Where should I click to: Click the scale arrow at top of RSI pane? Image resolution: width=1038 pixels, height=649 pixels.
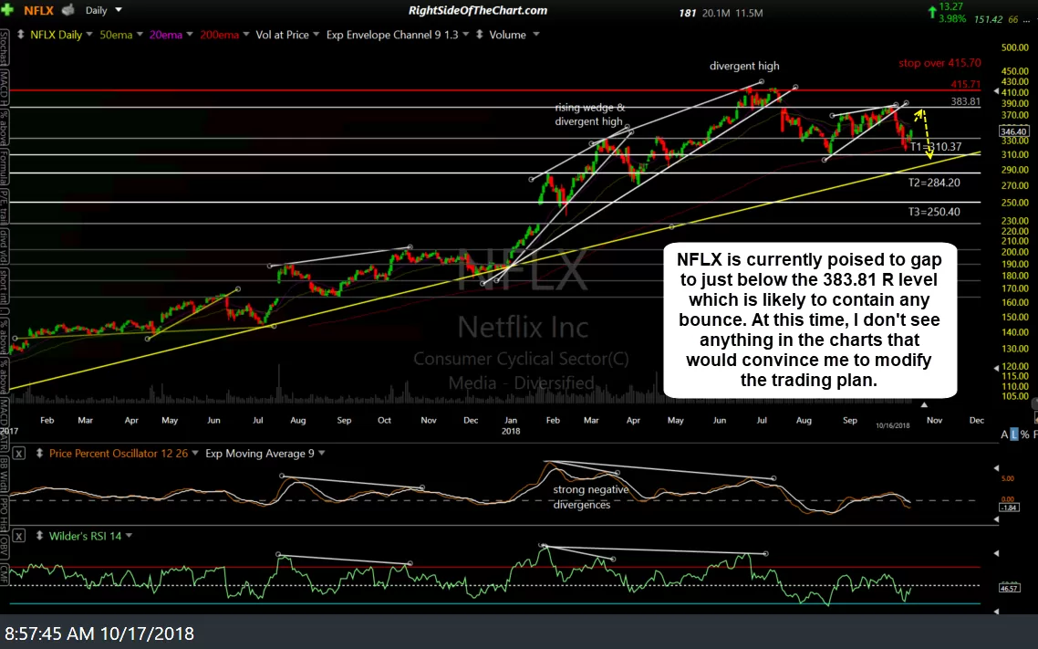tap(996, 552)
